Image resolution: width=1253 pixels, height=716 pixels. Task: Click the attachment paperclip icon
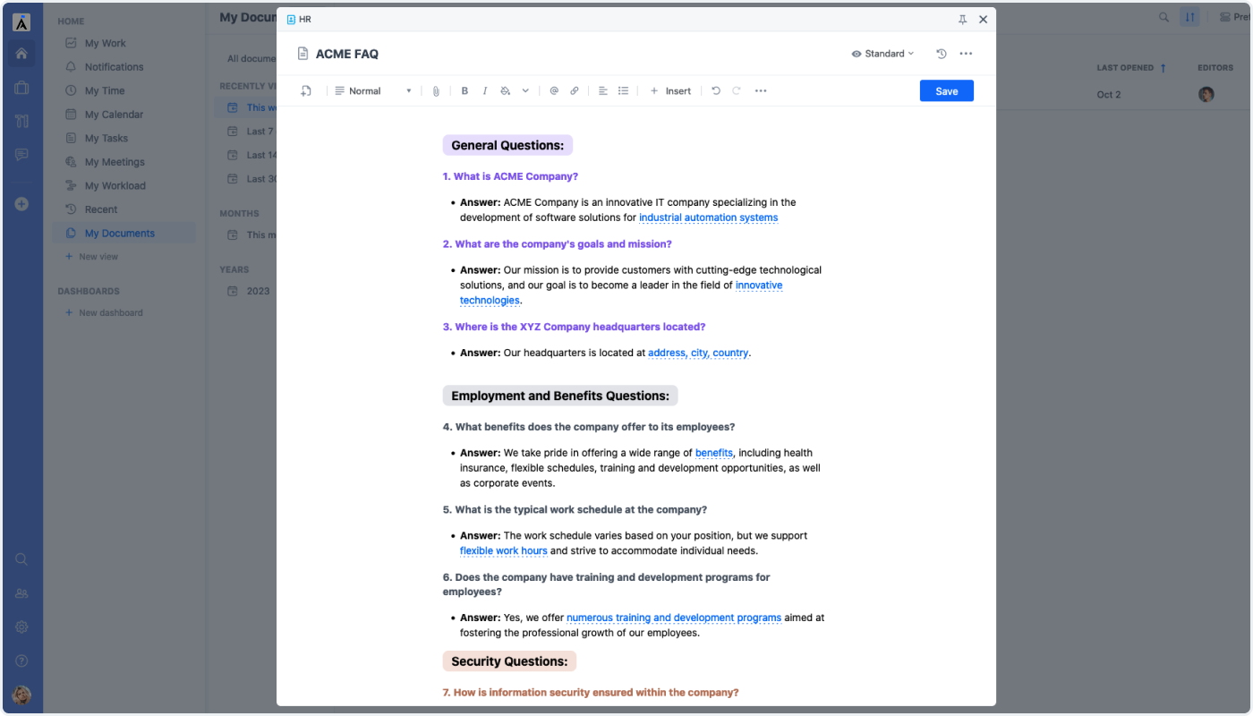tap(436, 91)
